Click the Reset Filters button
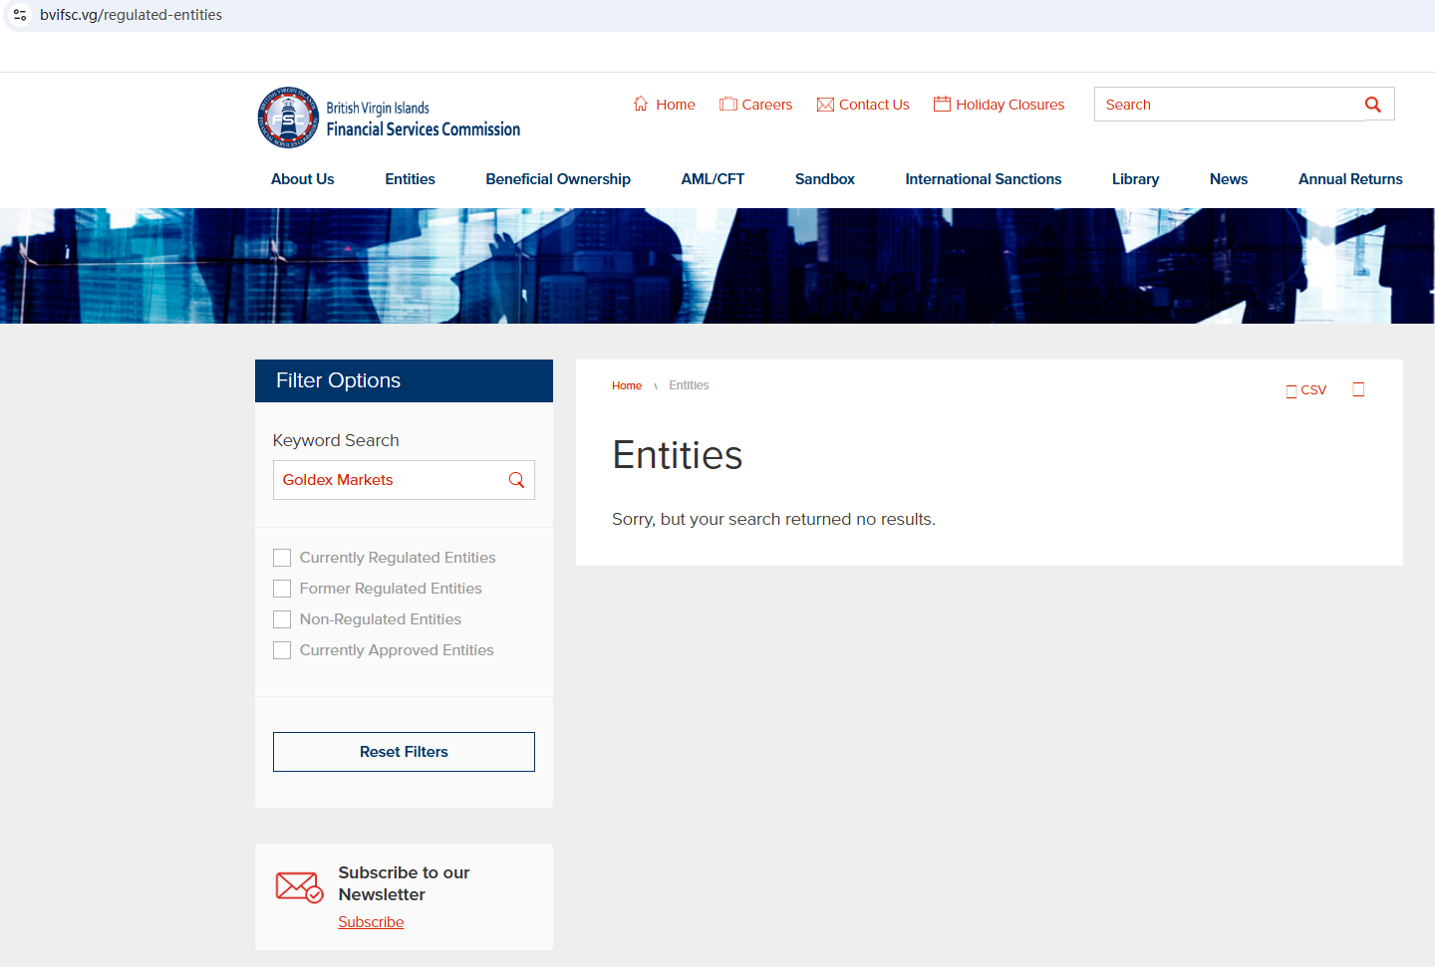This screenshot has height=967, width=1435. click(404, 752)
